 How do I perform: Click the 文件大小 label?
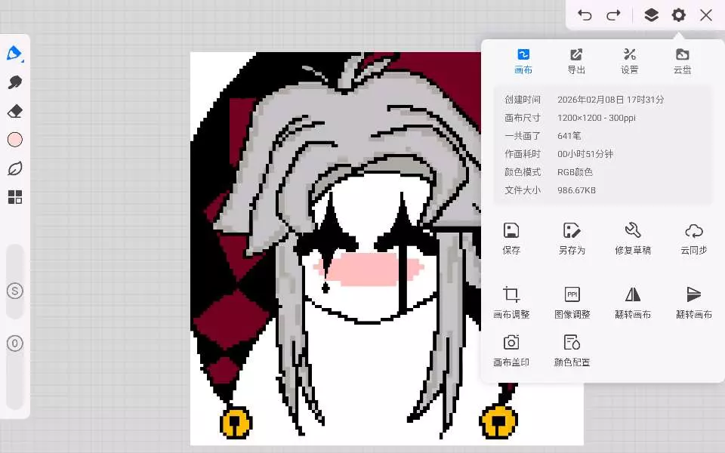point(523,190)
